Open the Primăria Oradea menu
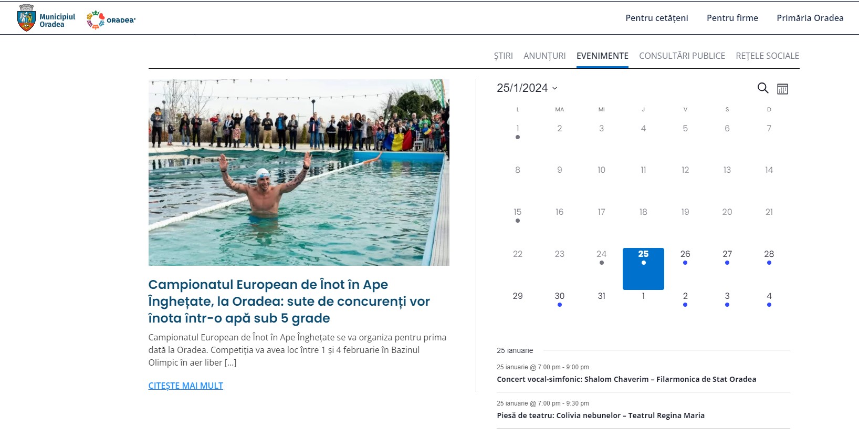Screen dimensions: 859x436 tap(810, 18)
